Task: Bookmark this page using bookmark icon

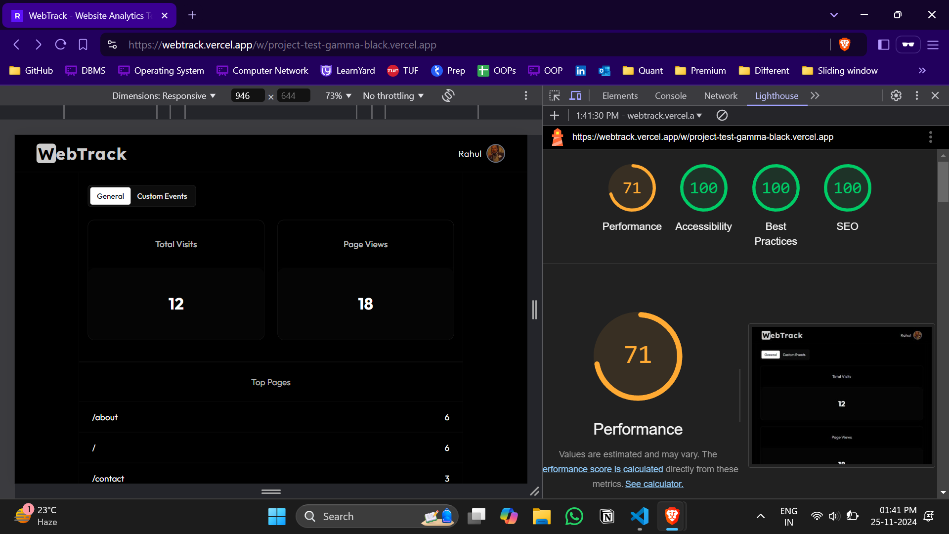Action: click(83, 44)
